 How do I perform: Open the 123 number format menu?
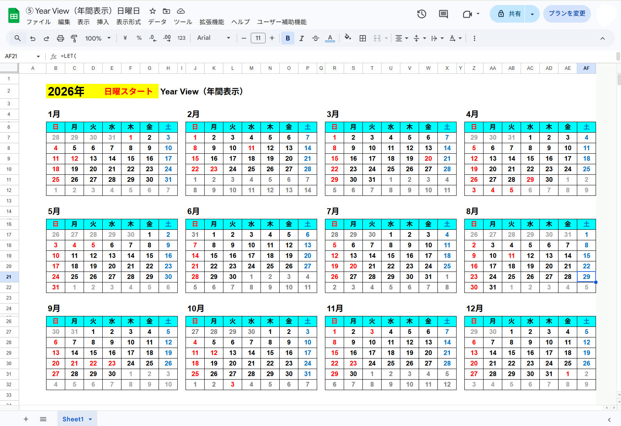coord(181,38)
